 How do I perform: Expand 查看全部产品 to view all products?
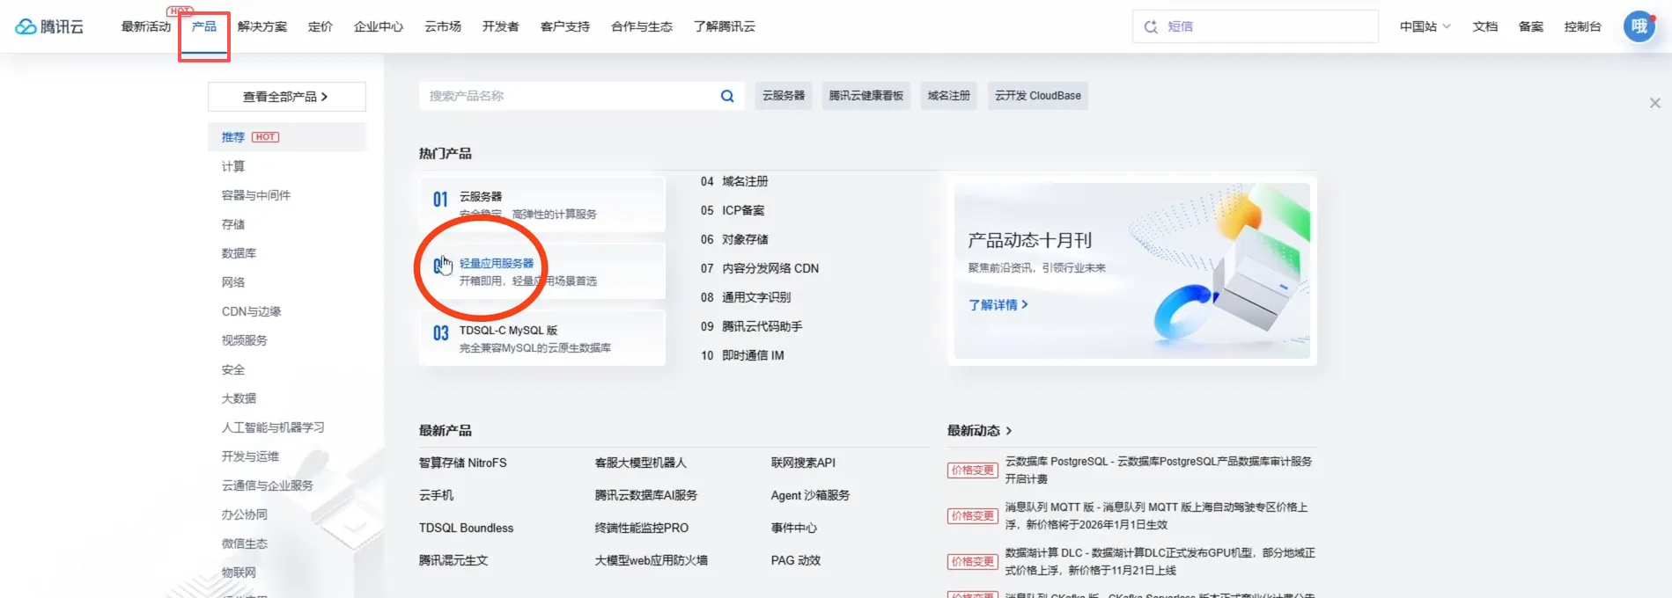(x=286, y=97)
